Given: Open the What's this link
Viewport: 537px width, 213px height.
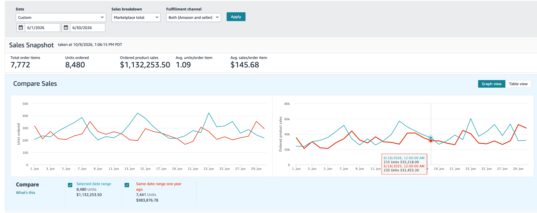Looking at the screenshot, I should 26,193.
